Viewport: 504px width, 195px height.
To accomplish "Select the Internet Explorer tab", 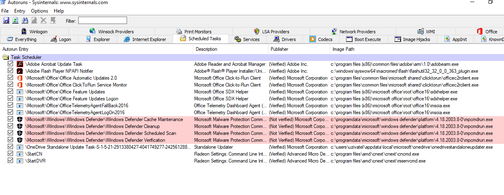I will [145, 39].
